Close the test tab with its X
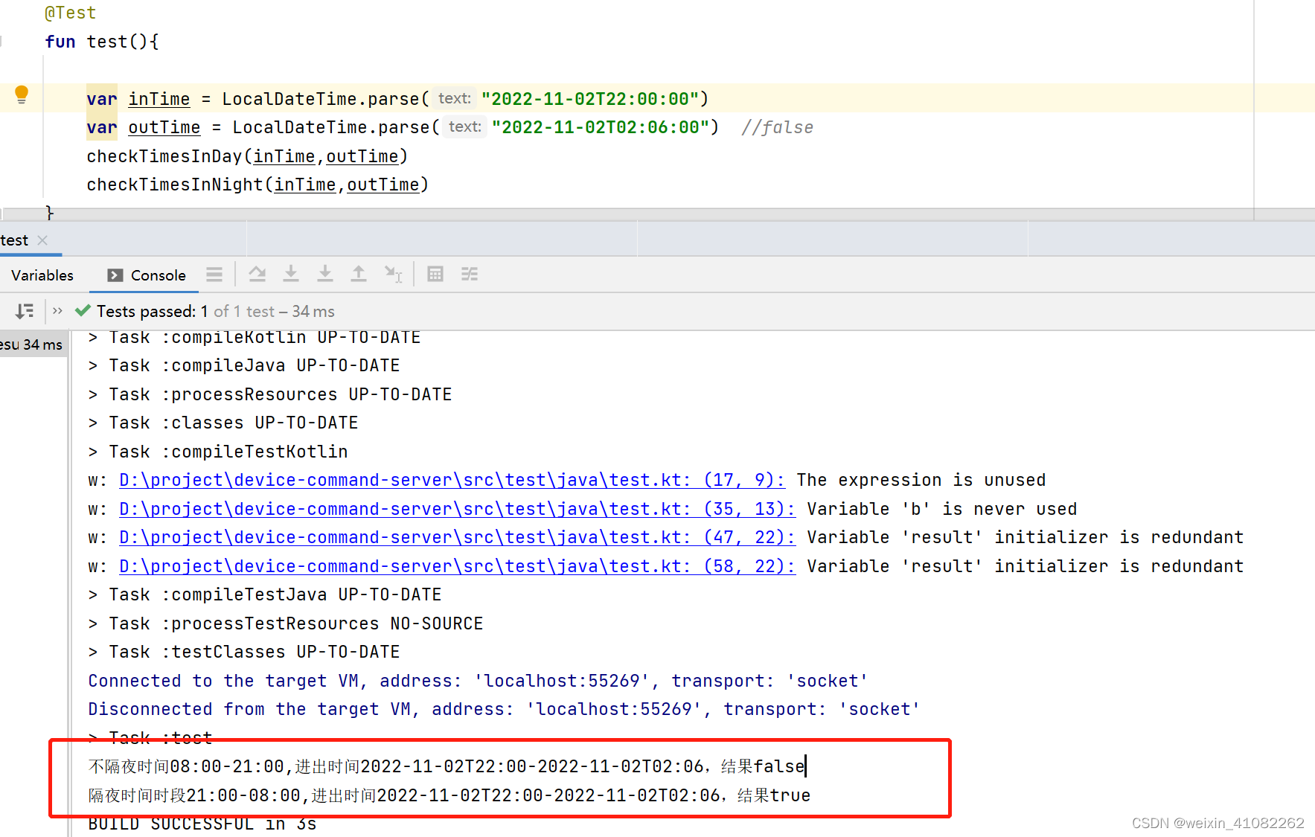Screen dimensions: 1315x837 click(42, 240)
